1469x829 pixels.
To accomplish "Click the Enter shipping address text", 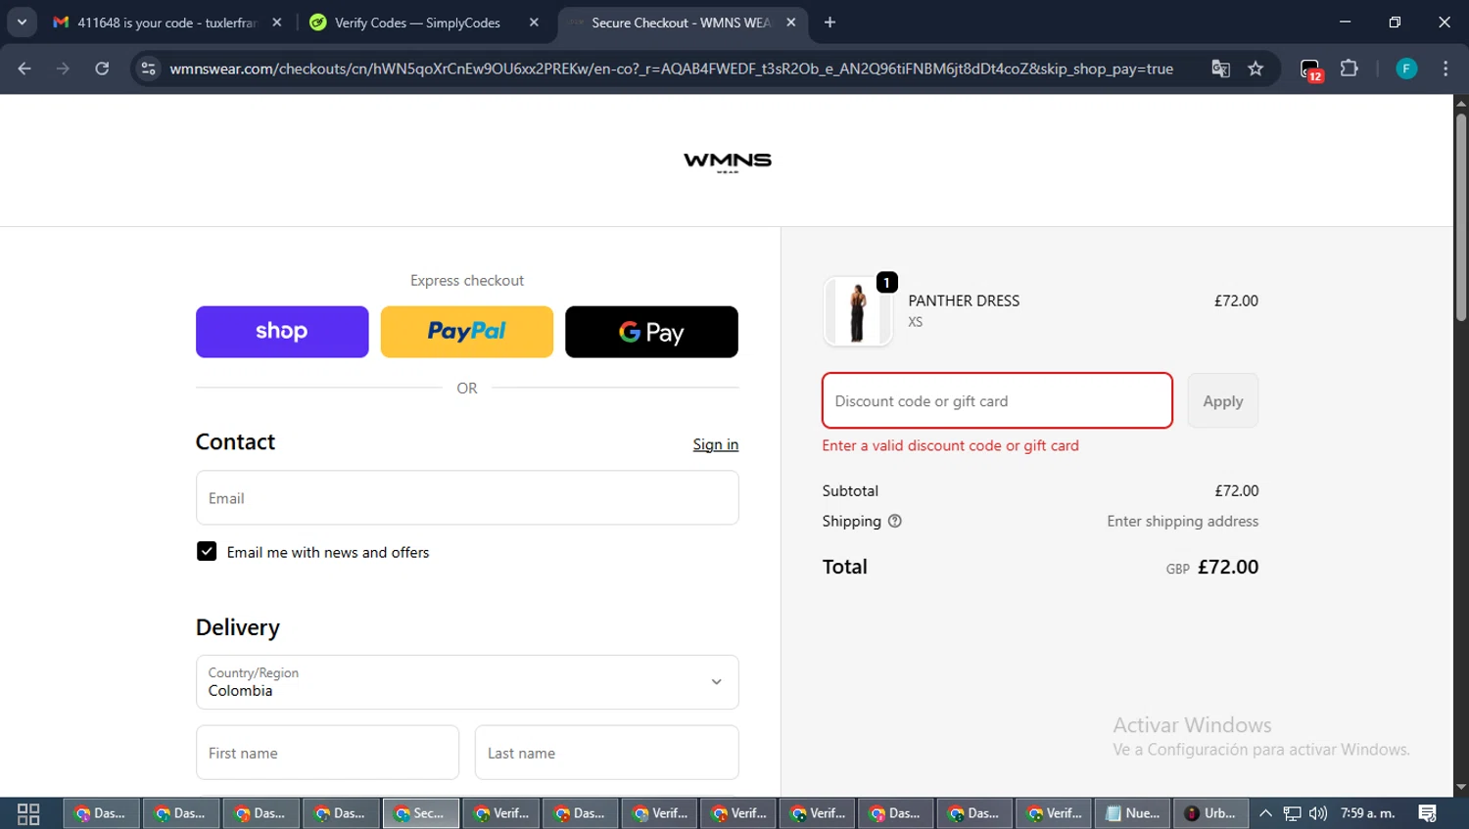I will coord(1183,522).
